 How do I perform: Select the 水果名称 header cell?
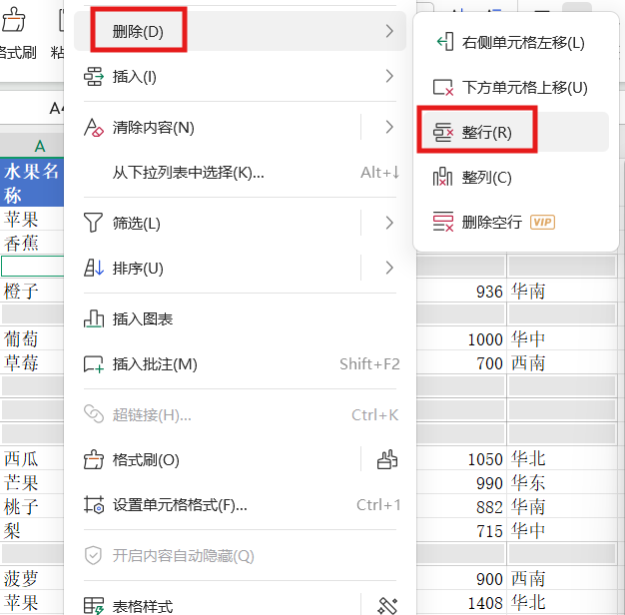[32, 182]
